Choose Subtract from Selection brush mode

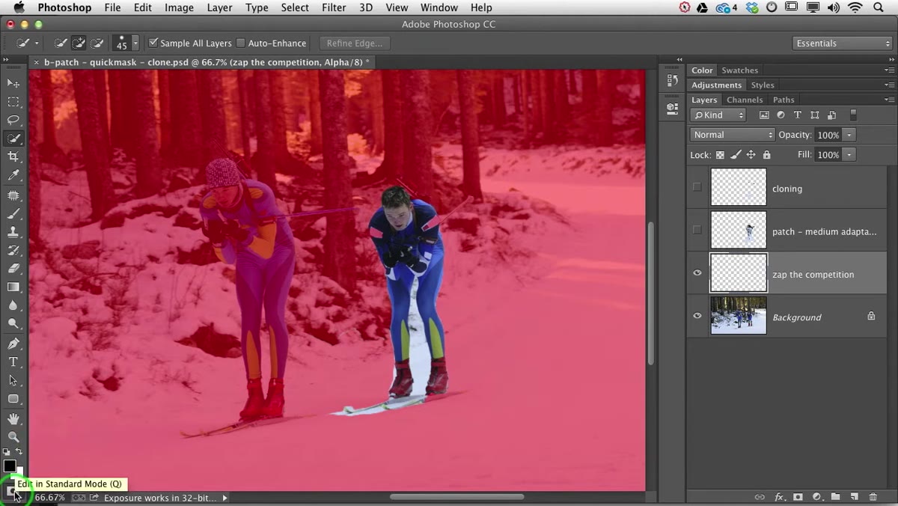[97, 43]
